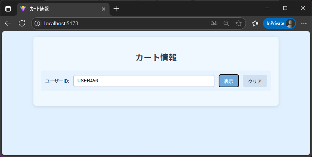Open a new tab with plus icon
This screenshot has width=312, height=157.
tap(116, 9)
